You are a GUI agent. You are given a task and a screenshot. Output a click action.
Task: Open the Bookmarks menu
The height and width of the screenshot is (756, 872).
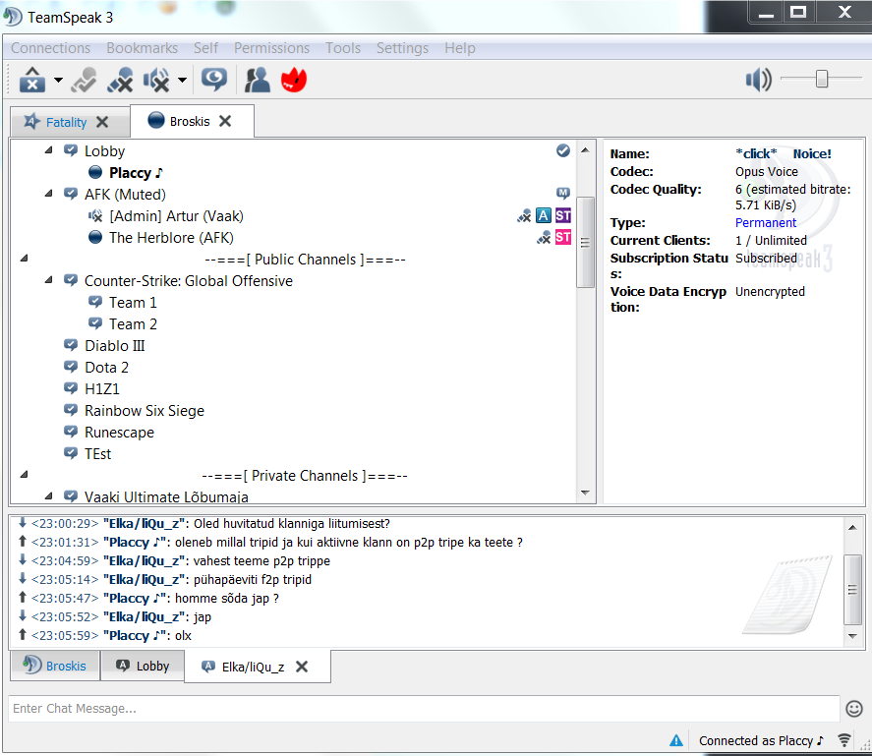pos(142,48)
